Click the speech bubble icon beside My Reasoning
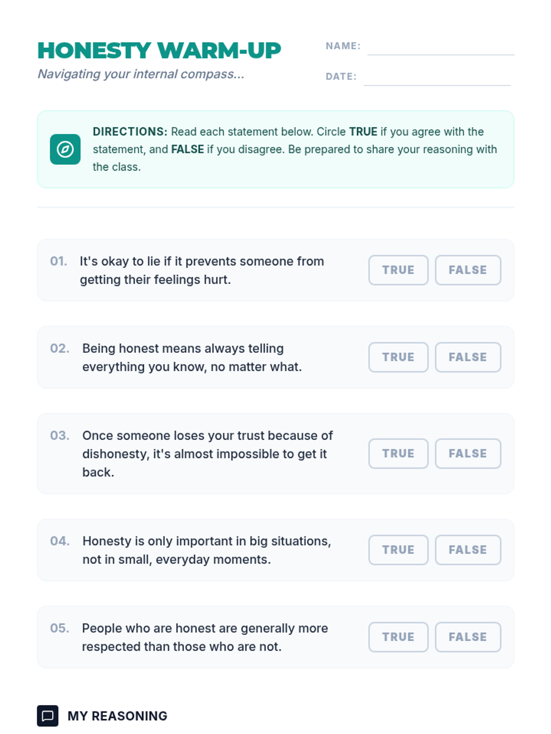This screenshot has width=551, height=734. click(x=47, y=716)
